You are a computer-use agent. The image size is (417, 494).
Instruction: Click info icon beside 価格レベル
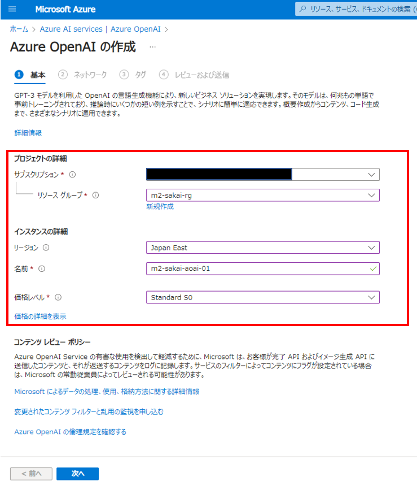[x=58, y=297]
